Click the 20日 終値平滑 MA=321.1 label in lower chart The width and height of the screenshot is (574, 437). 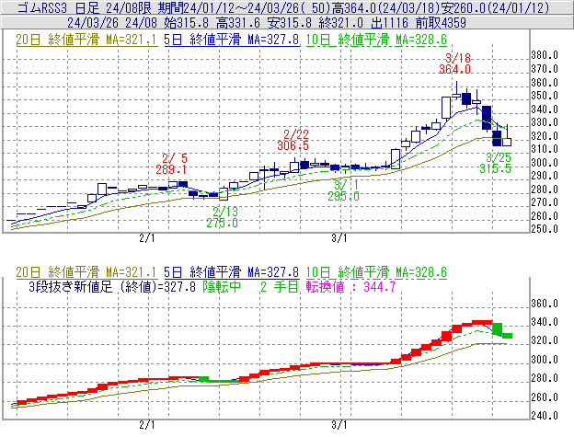point(86,272)
